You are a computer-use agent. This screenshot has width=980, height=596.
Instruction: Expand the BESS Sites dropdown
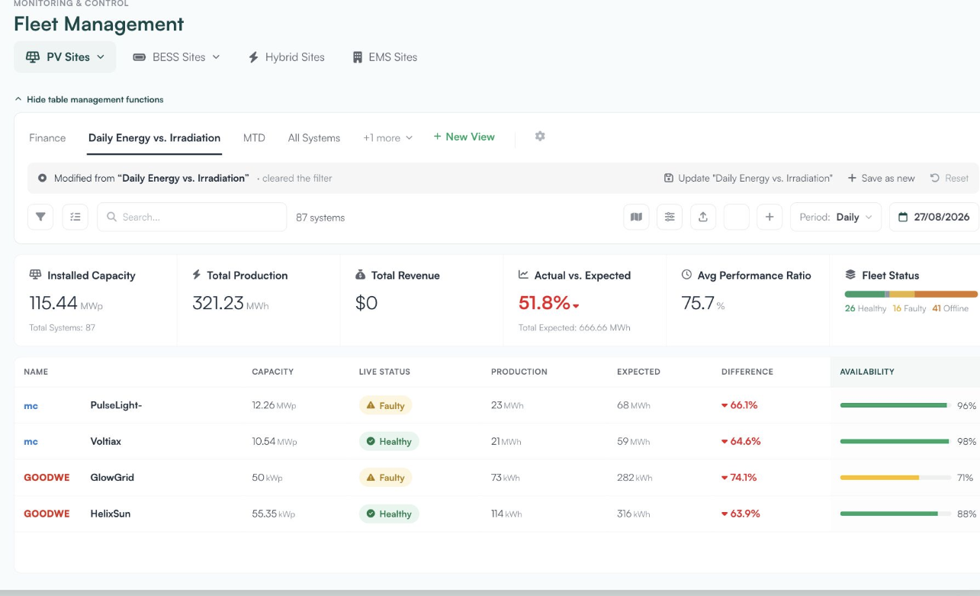tap(176, 57)
